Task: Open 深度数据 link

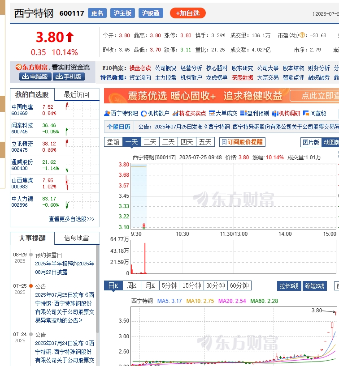Action: [x=243, y=77]
